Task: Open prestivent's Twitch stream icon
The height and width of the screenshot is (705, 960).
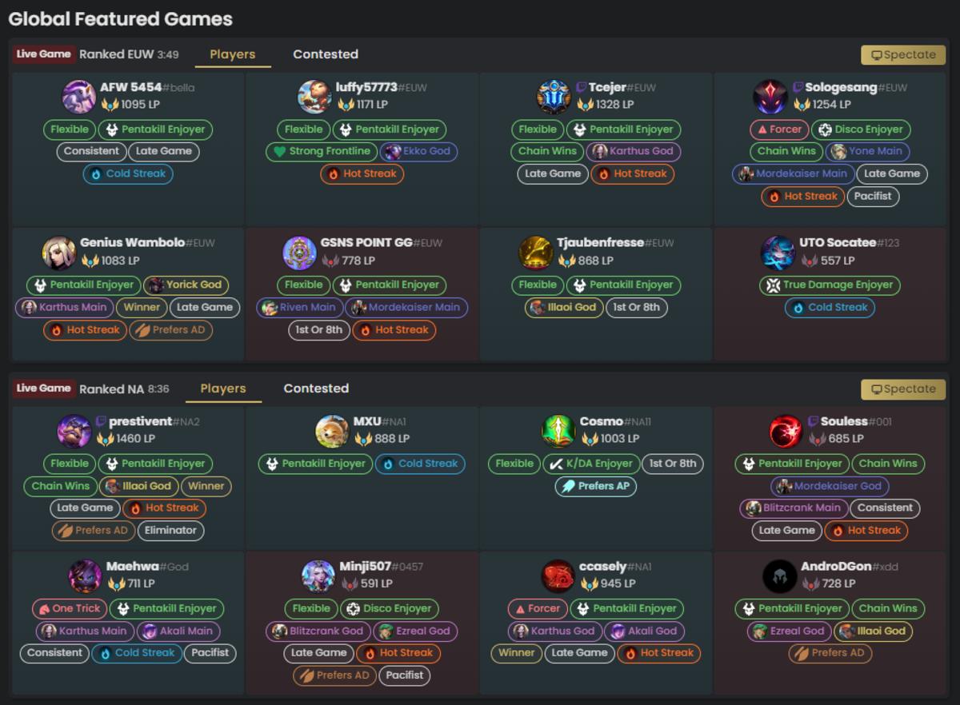Action: tap(101, 421)
